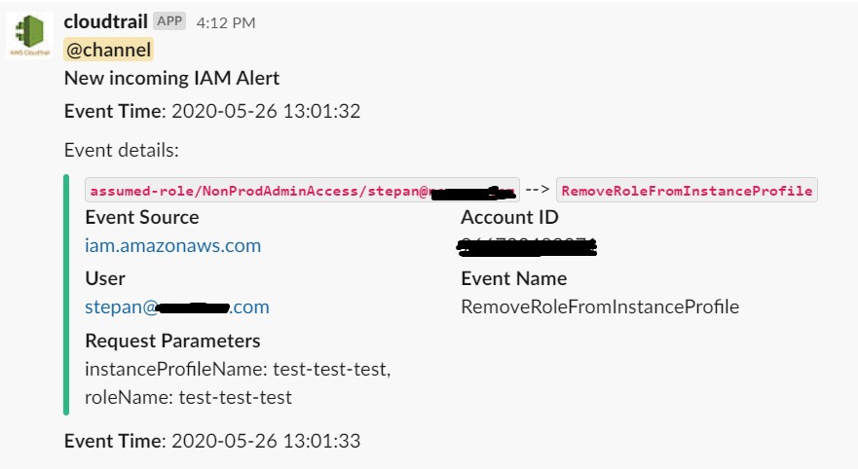Click the Event Name value RemoveRoleFromInstanceProfile
Viewport: 858px width, 469px height.
(x=600, y=307)
